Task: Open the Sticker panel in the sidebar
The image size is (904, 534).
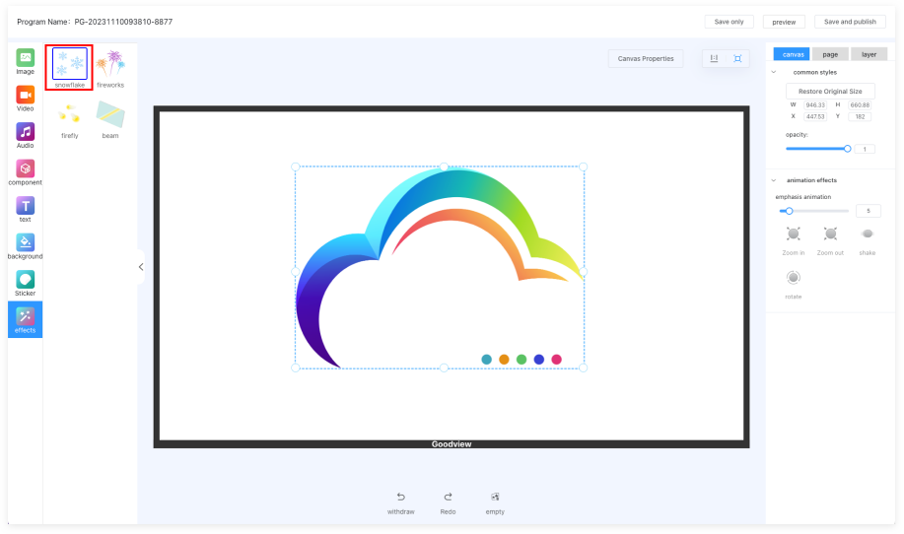Action: click(25, 283)
